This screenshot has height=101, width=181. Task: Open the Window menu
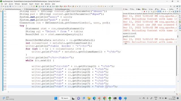coord(48,4)
